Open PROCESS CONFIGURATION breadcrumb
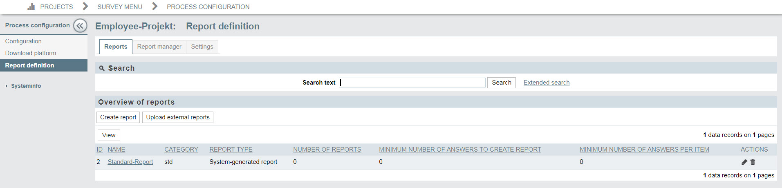782x188 pixels. point(208,7)
